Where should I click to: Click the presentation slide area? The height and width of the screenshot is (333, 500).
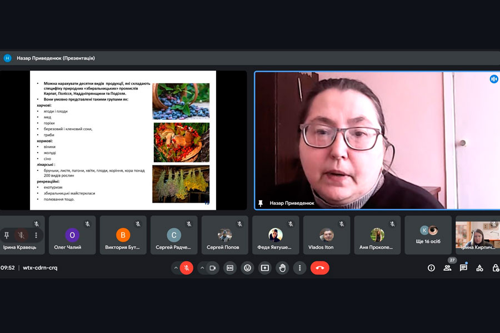point(123,140)
